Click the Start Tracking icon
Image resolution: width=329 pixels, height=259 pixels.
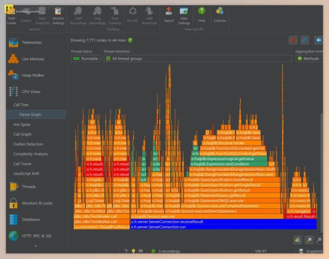[115, 15]
